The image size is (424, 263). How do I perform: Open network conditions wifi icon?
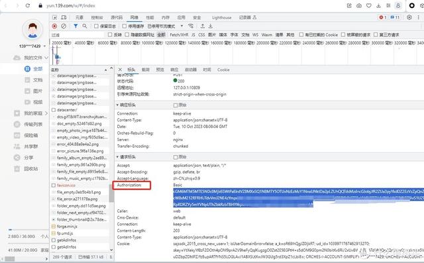tap(191, 26)
